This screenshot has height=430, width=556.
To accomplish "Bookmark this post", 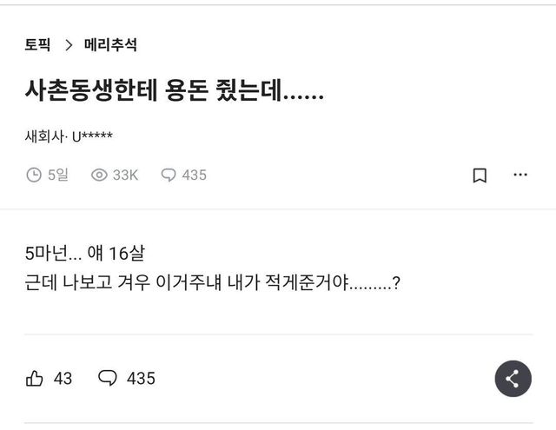I will click(479, 175).
